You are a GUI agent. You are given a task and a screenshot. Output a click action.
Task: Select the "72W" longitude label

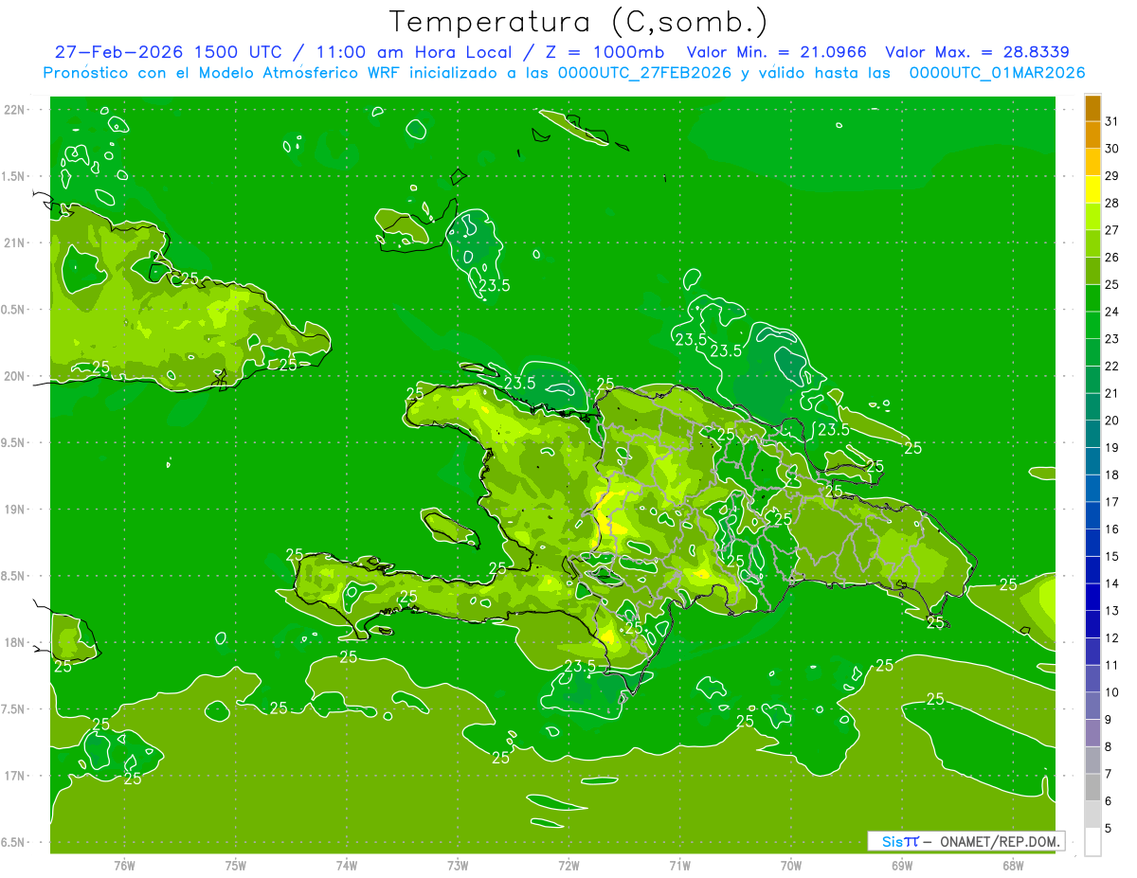568,865
